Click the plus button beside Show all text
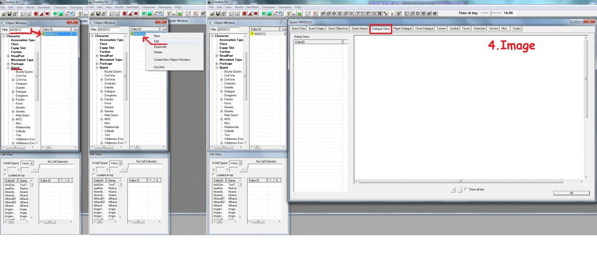597x260 pixels. click(453, 189)
